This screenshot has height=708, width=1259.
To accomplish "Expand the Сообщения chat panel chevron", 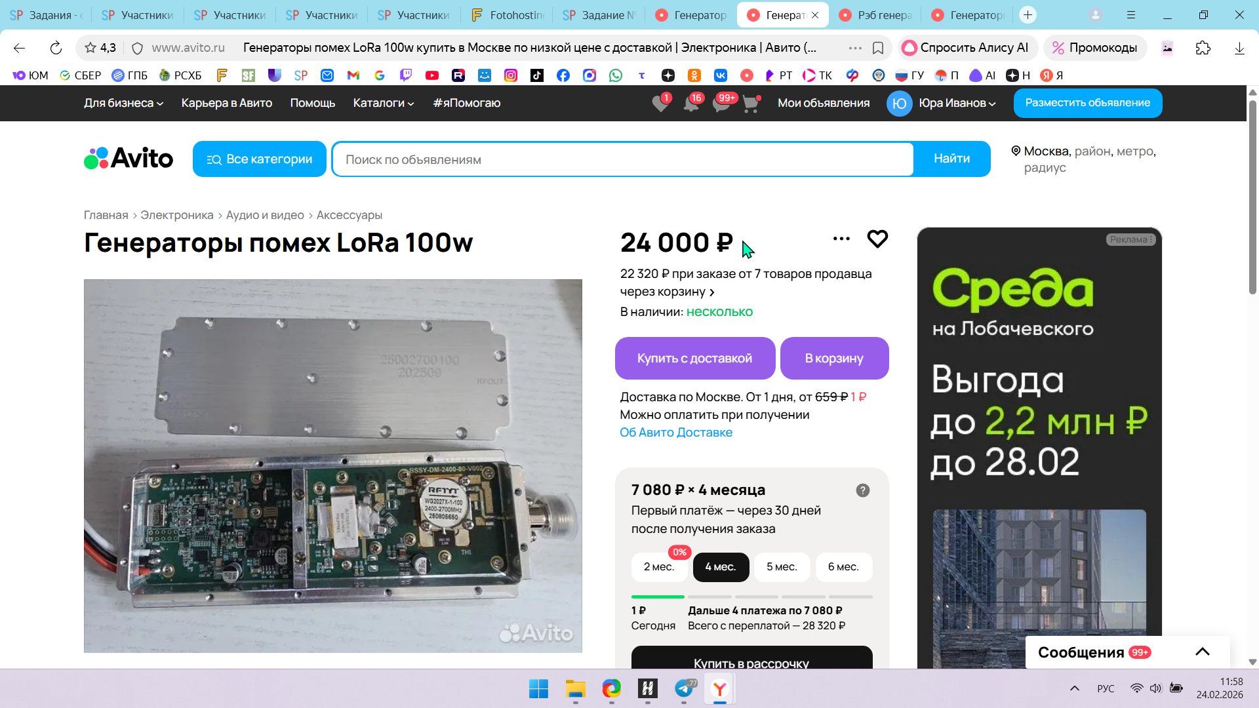I will [1202, 652].
